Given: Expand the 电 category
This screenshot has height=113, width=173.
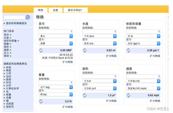Looking at the screenshot, I should pyautogui.click(x=6, y=92).
